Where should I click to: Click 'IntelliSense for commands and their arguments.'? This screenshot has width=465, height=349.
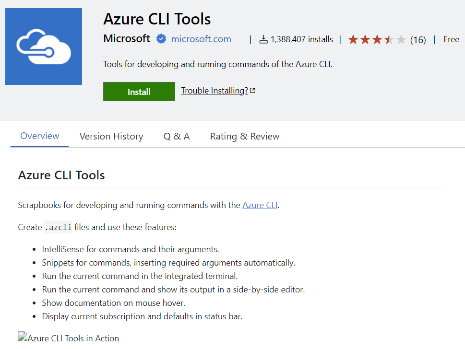(x=131, y=249)
